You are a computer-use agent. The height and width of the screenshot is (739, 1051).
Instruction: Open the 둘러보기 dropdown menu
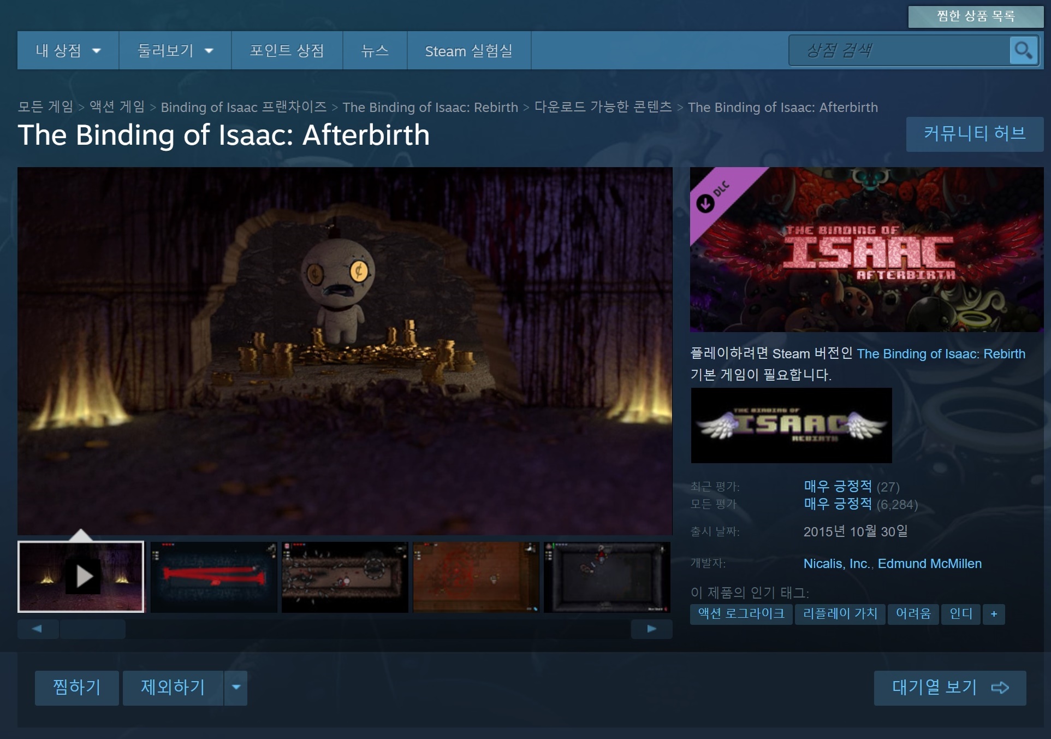coord(175,51)
